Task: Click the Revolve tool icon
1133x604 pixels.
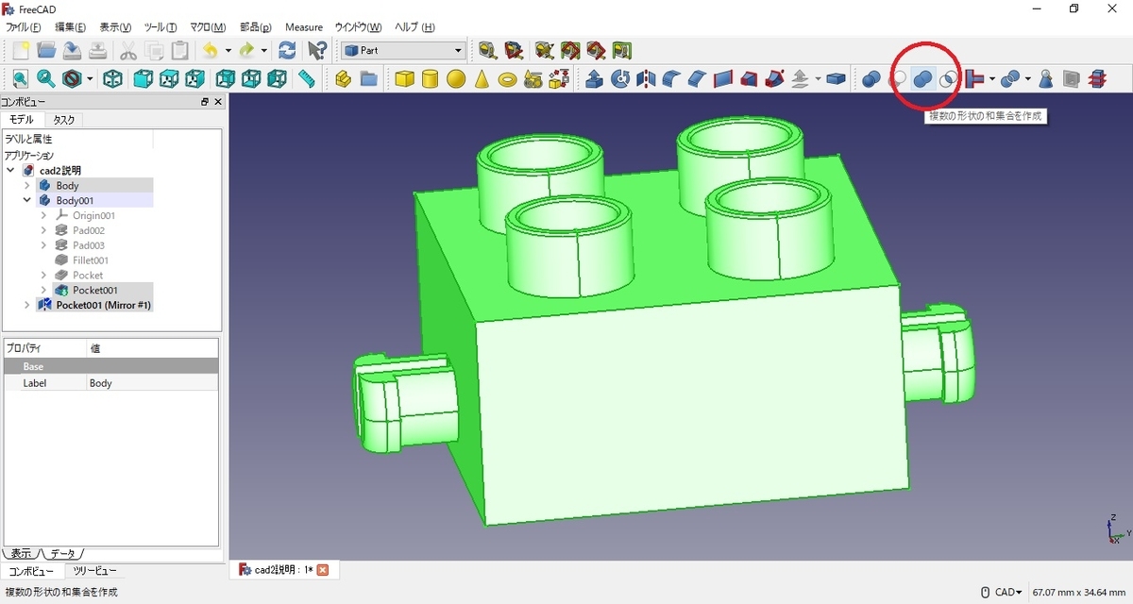Action: (x=620, y=79)
